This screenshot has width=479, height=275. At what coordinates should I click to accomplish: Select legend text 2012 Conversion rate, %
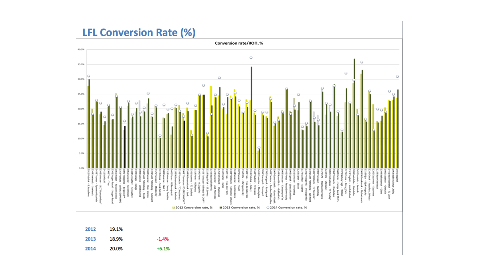(x=194, y=207)
